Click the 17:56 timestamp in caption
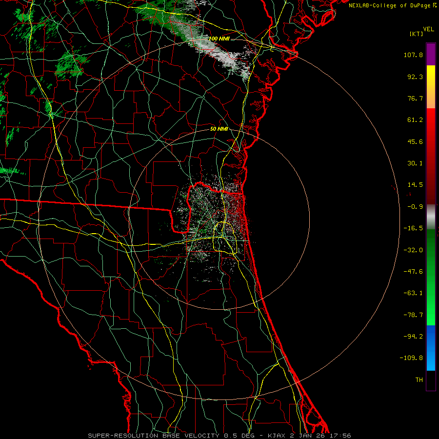 340,436
